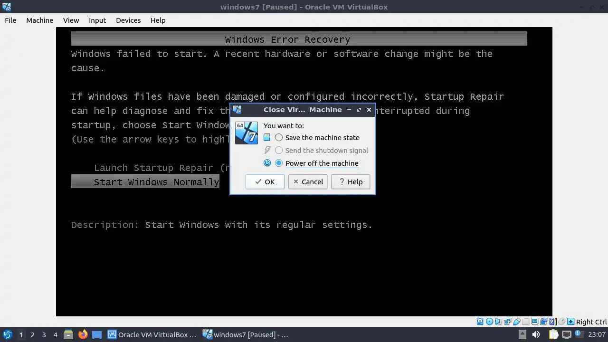Click the host key arrow icon
The height and width of the screenshot is (342, 608).
[570, 322]
